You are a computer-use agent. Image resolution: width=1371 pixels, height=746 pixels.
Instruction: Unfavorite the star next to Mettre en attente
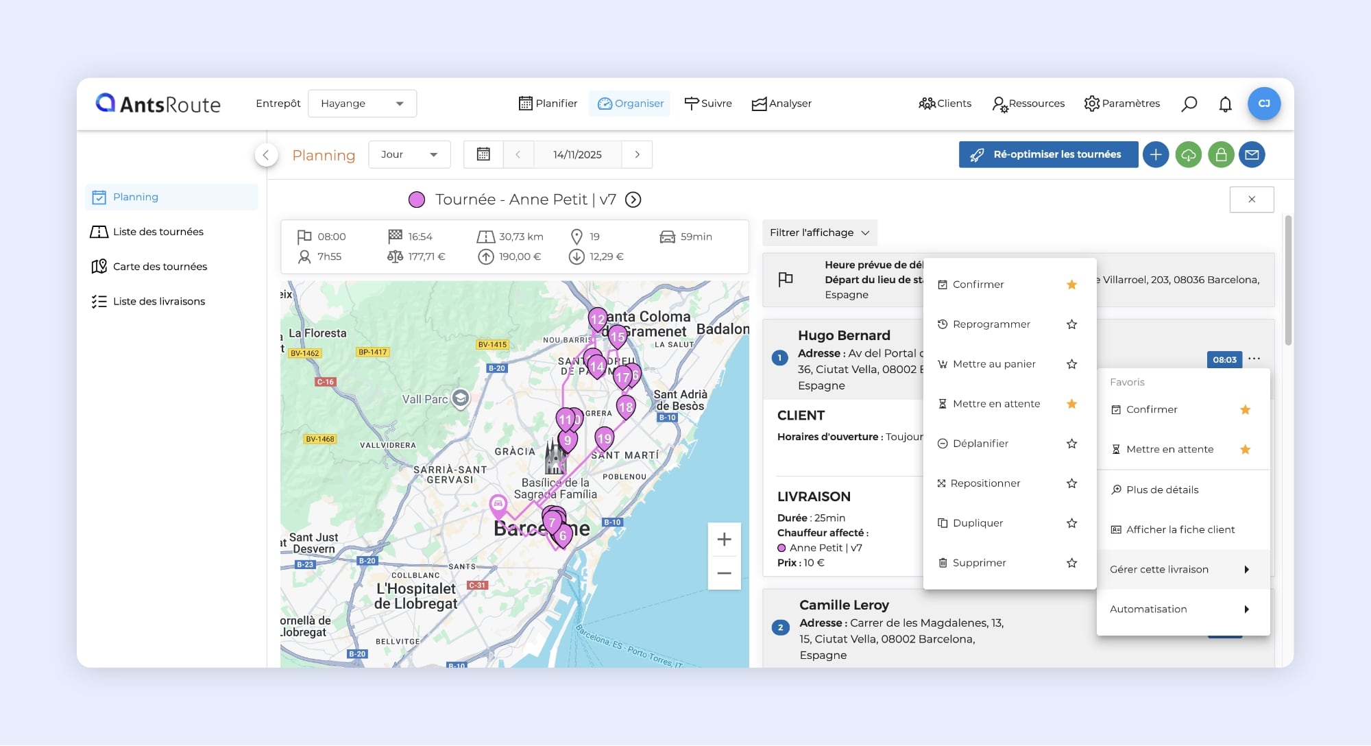click(x=1071, y=404)
